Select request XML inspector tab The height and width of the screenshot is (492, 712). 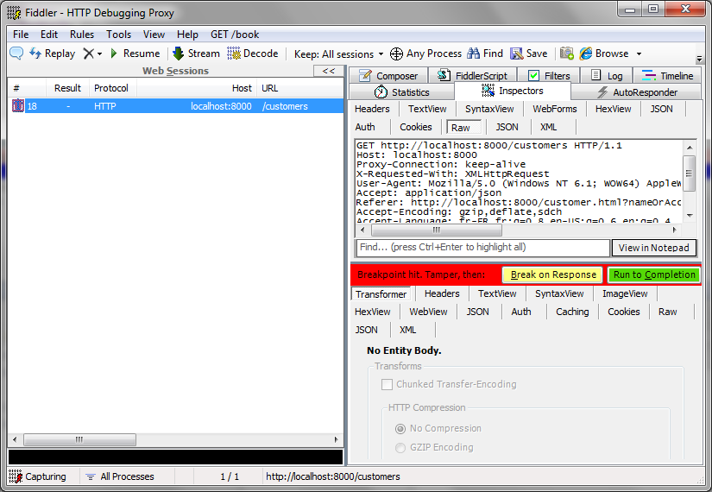(549, 127)
